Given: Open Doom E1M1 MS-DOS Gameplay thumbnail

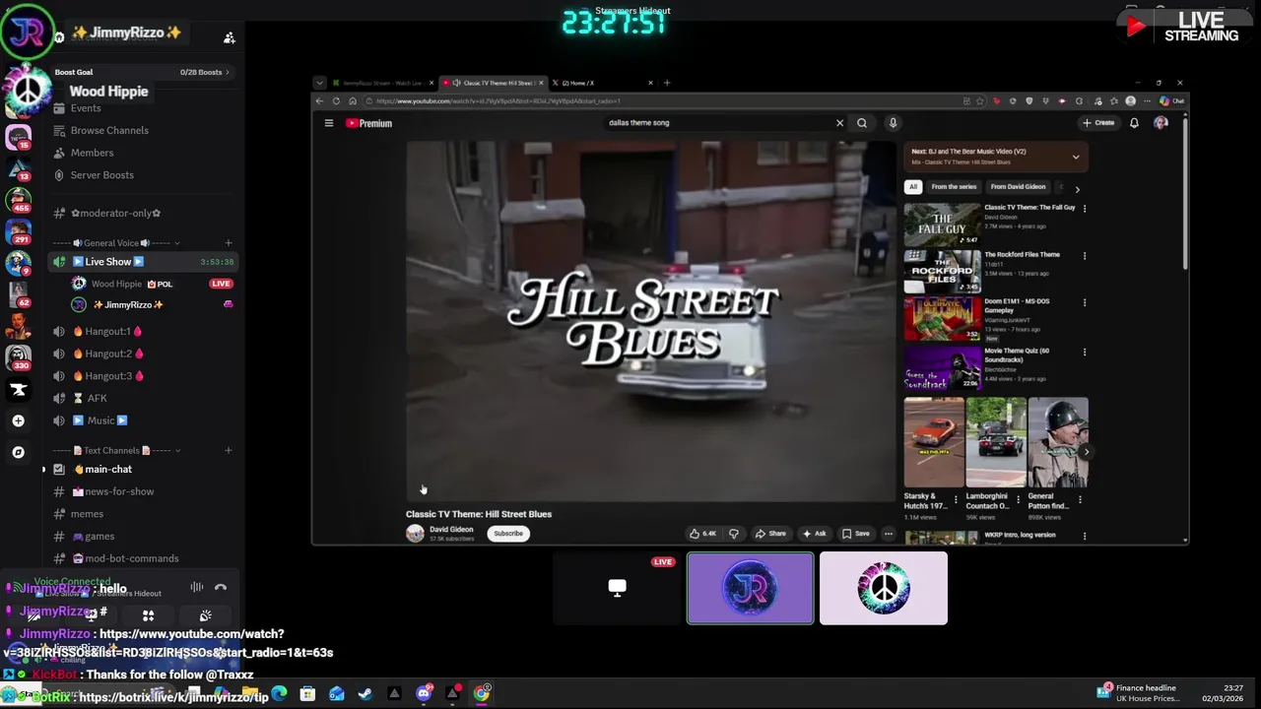Looking at the screenshot, I should (x=942, y=319).
